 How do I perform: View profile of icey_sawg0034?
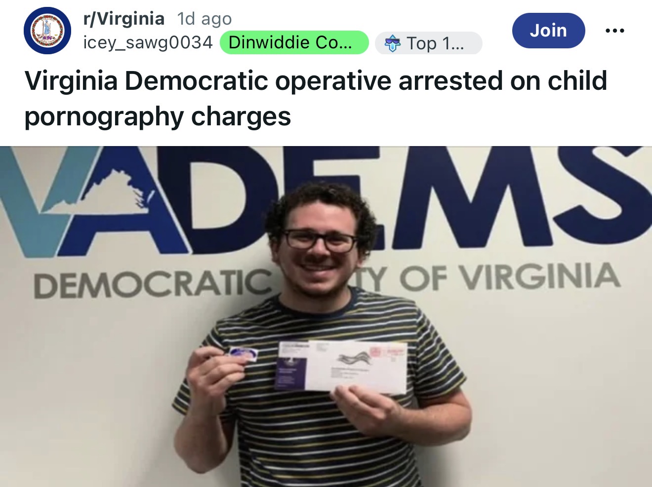148,43
